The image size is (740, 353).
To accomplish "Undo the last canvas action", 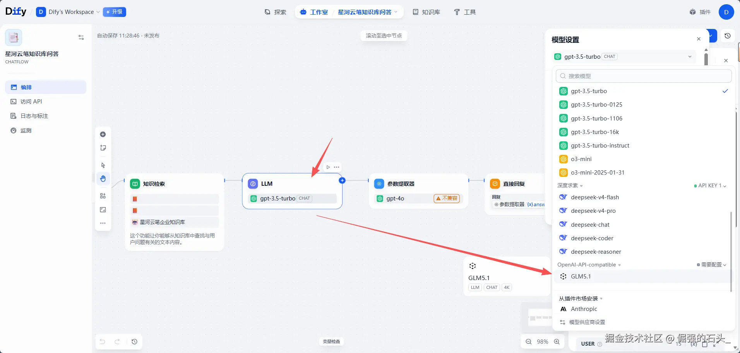I will click(103, 341).
